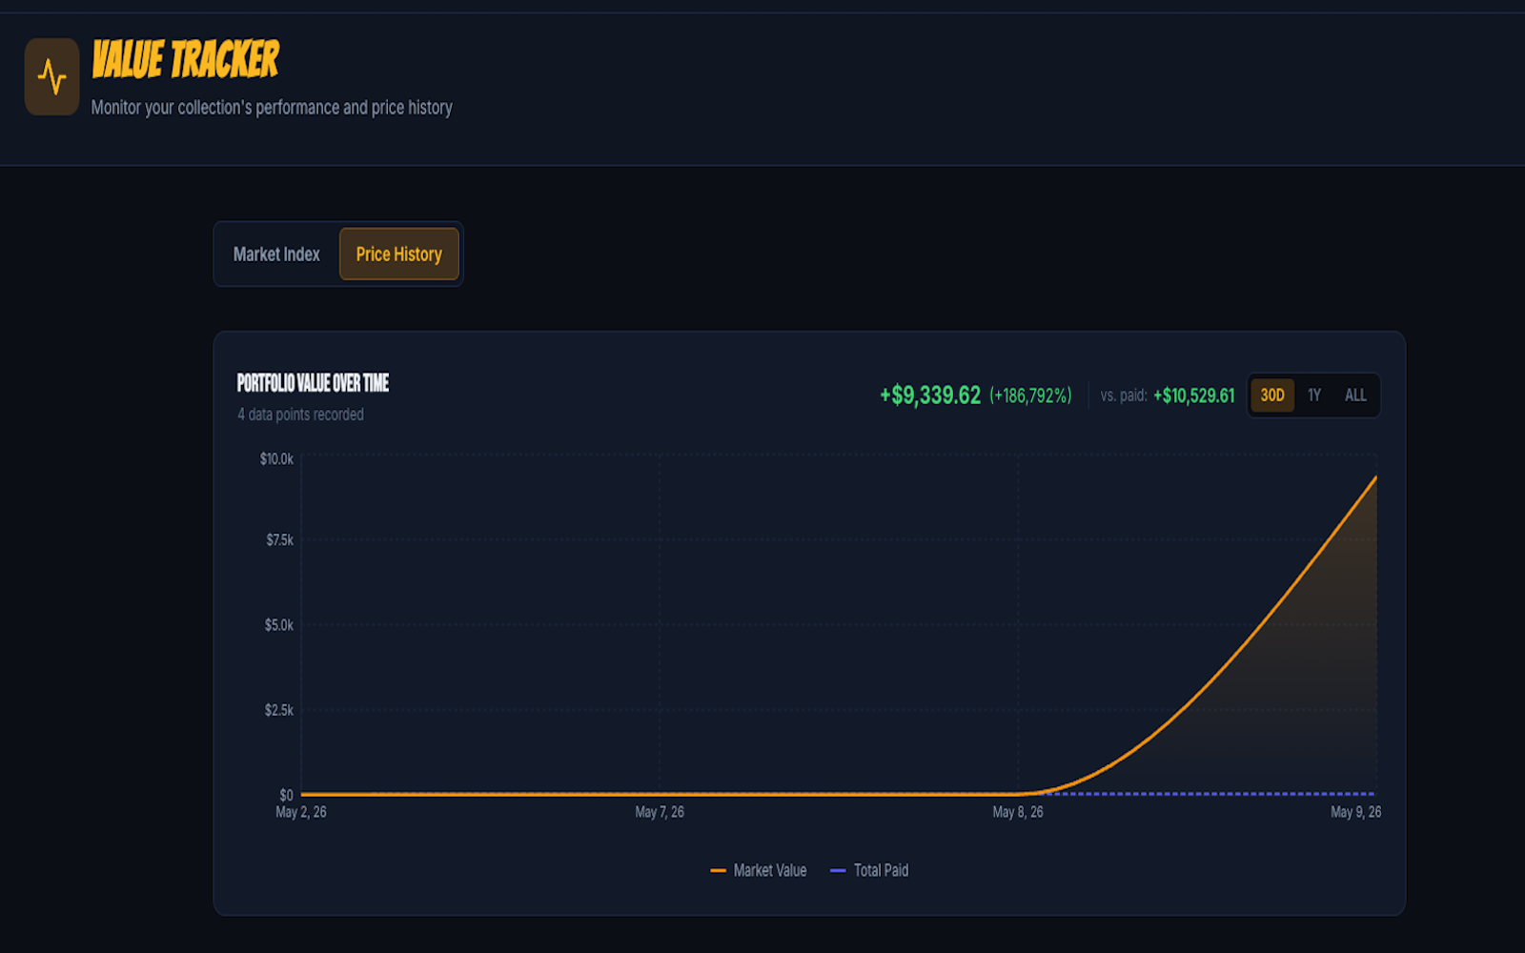Screen dimensions: 1525x953
Task: Click the +$9,339.62 gain value
Action: [x=930, y=395]
